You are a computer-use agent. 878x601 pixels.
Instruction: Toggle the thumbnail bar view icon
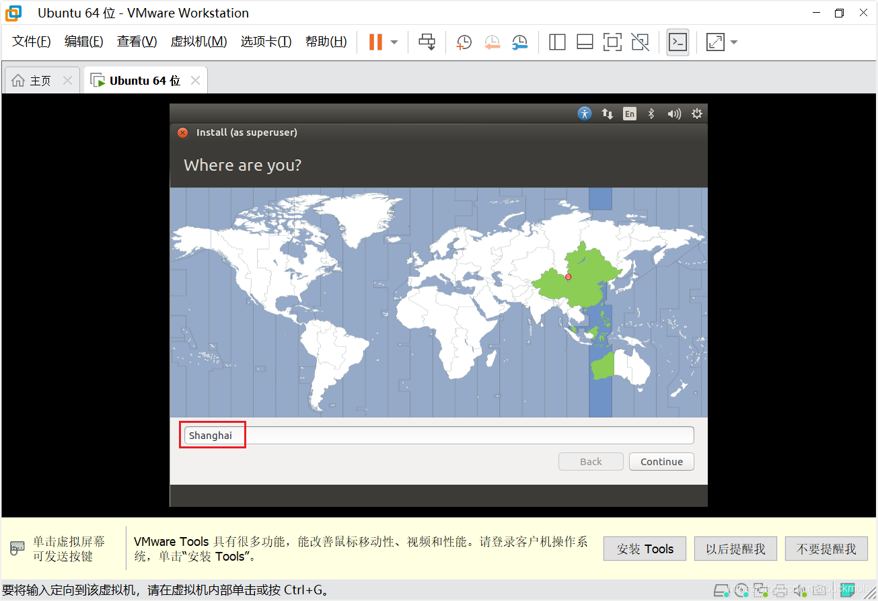585,42
